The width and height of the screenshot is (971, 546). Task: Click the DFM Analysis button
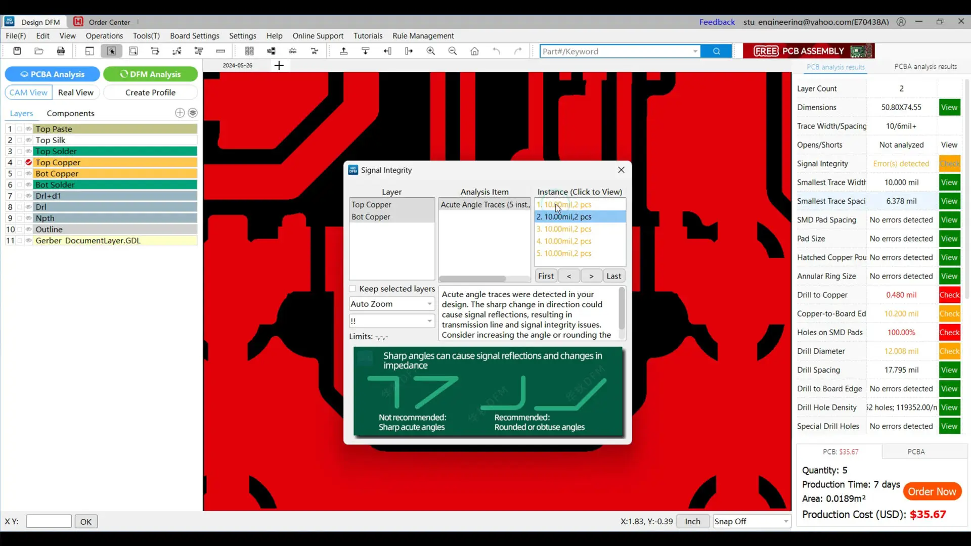coord(150,74)
